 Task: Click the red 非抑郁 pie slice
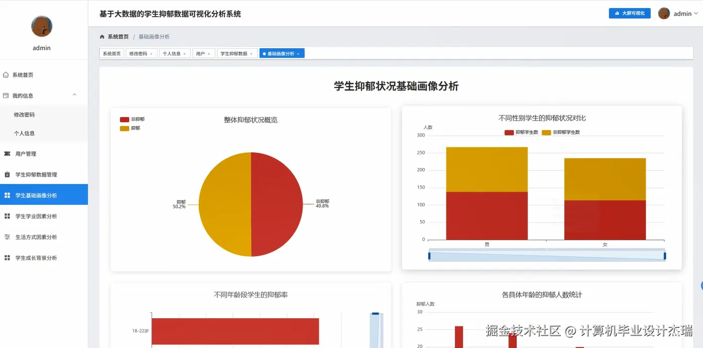277,204
